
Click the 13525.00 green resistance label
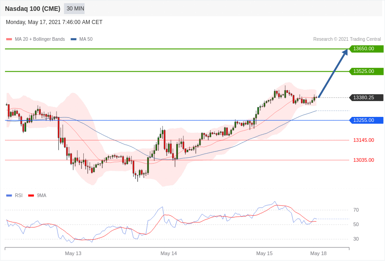(x=366, y=71)
